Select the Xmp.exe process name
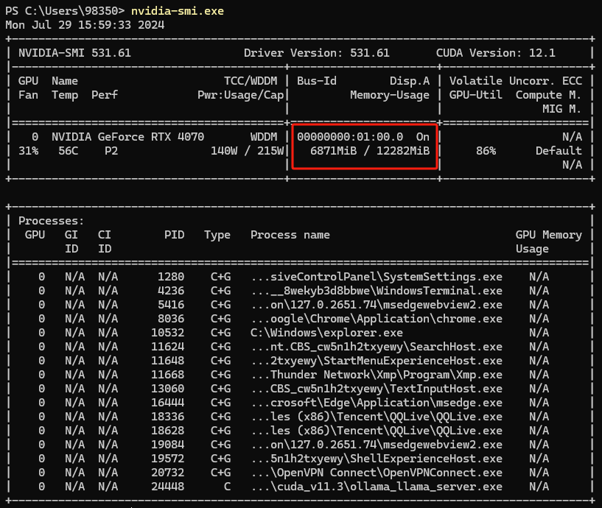The width and height of the screenshot is (602, 508). click(377, 375)
